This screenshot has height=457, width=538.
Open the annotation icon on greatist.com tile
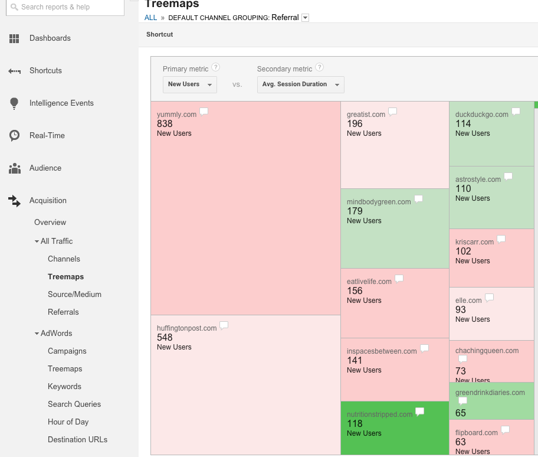pyautogui.click(x=393, y=110)
